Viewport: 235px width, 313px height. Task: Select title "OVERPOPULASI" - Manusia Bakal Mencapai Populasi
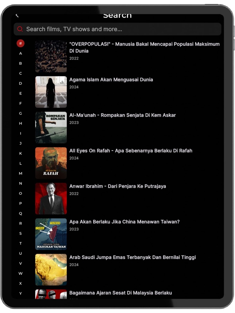pos(144,48)
